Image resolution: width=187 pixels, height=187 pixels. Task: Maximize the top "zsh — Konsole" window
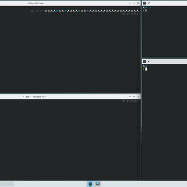tap(134, 3)
